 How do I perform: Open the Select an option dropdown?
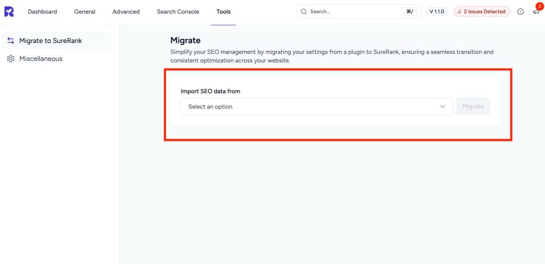click(x=317, y=106)
